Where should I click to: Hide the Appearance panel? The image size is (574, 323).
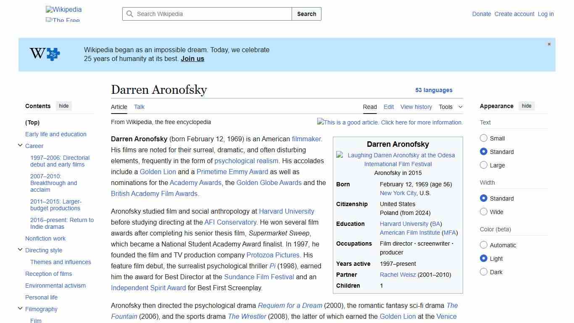coord(527,106)
